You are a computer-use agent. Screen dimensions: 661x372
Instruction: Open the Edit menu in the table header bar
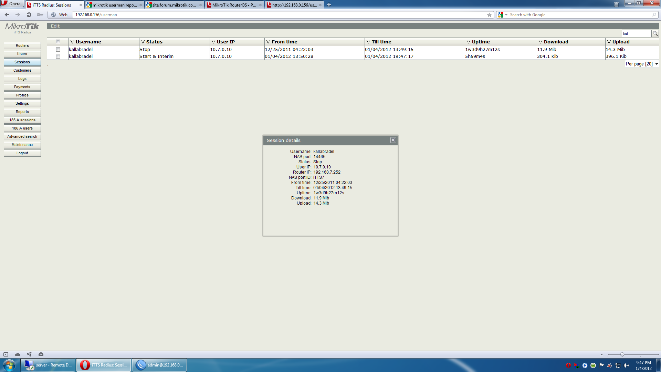tap(55, 26)
